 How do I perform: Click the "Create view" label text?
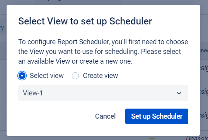click(x=101, y=76)
